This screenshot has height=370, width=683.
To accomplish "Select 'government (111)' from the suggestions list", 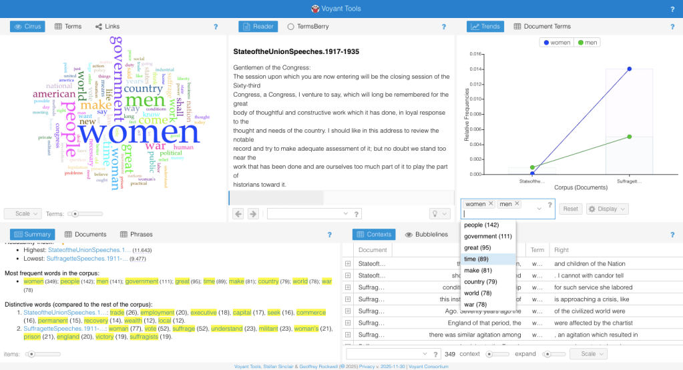I will pyautogui.click(x=487, y=236).
